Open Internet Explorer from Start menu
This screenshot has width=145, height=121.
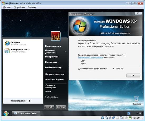tap(15, 43)
